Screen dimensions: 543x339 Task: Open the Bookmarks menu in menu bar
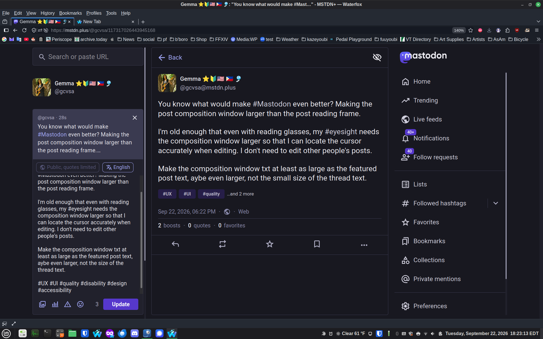(70, 13)
